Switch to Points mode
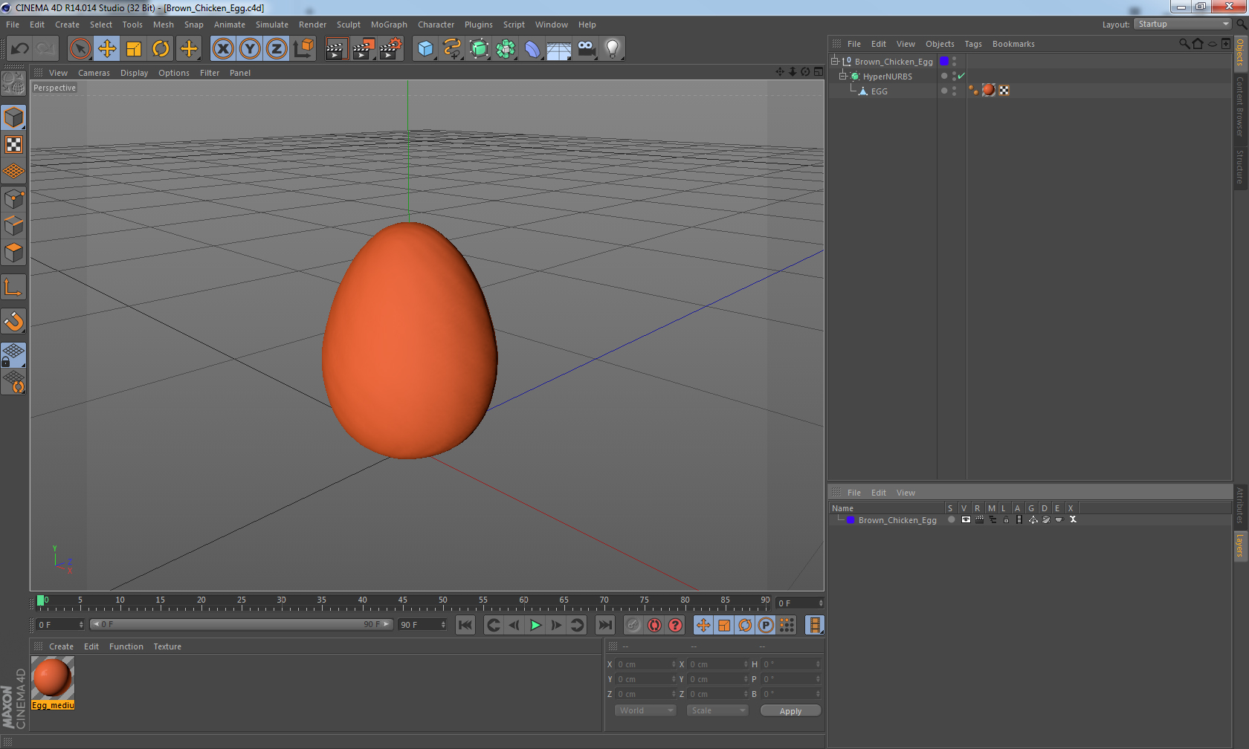The height and width of the screenshot is (749, 1249). [13, 198]
